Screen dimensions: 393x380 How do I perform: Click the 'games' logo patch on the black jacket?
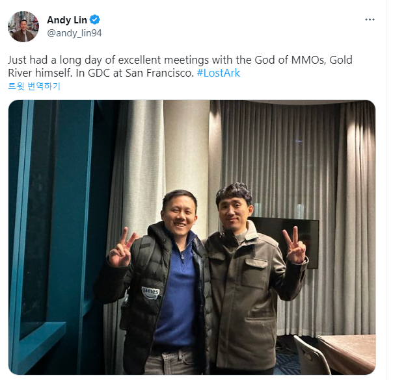150,292
